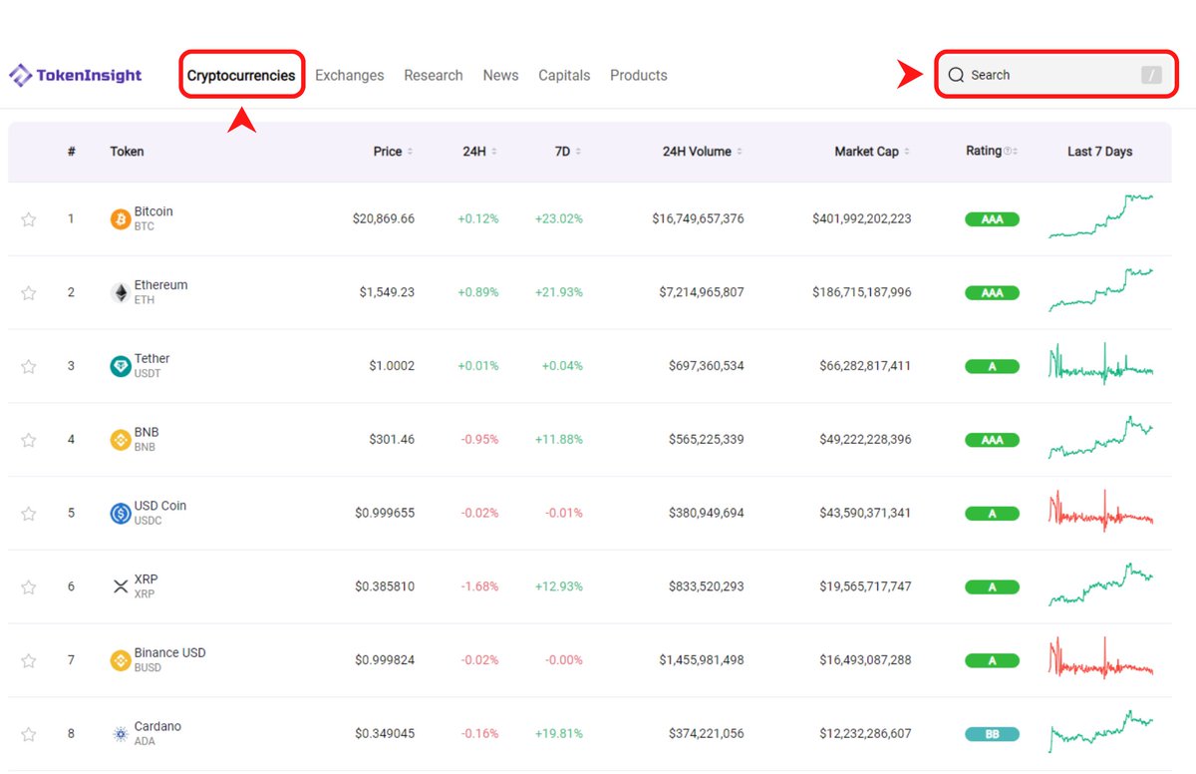Image resolution: width=1196 pixels, height=774 pixels.
Task: Click the Bitcoin coin icon
Action: click(x=121, y=218)
